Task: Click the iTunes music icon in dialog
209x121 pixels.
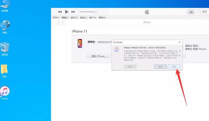Action: 117,49
